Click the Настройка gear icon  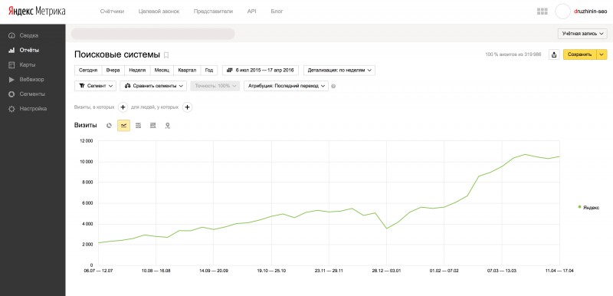(x=11, y=109)
